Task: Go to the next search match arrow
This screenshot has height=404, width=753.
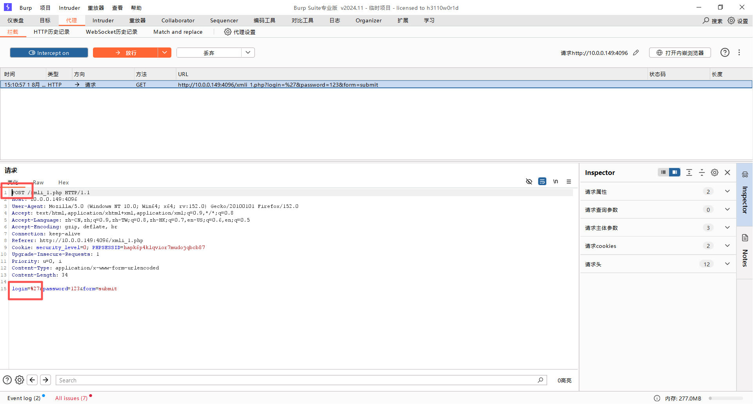Action: pos(45,380)
